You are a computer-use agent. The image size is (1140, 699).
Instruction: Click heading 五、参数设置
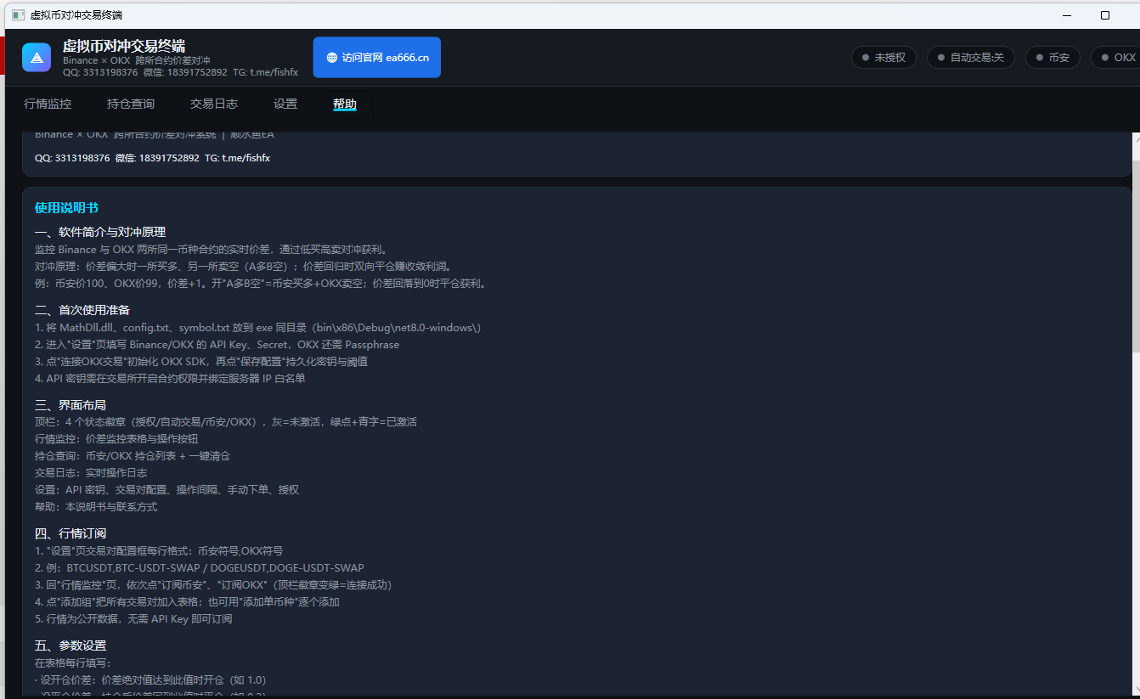click(x=71, y=645)
